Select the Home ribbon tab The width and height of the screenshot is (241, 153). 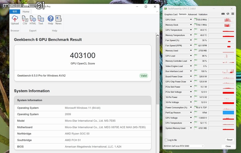pos(26,11)
